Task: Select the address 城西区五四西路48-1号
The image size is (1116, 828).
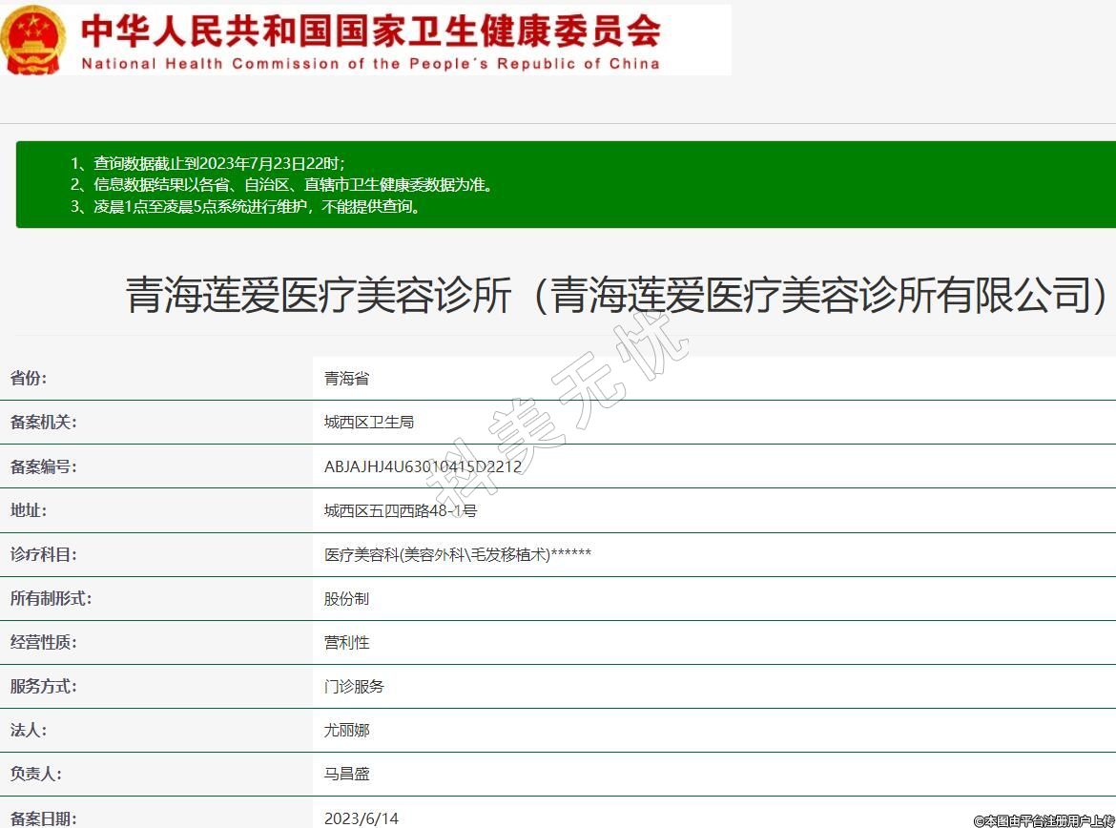Action: tap(401, 510)
